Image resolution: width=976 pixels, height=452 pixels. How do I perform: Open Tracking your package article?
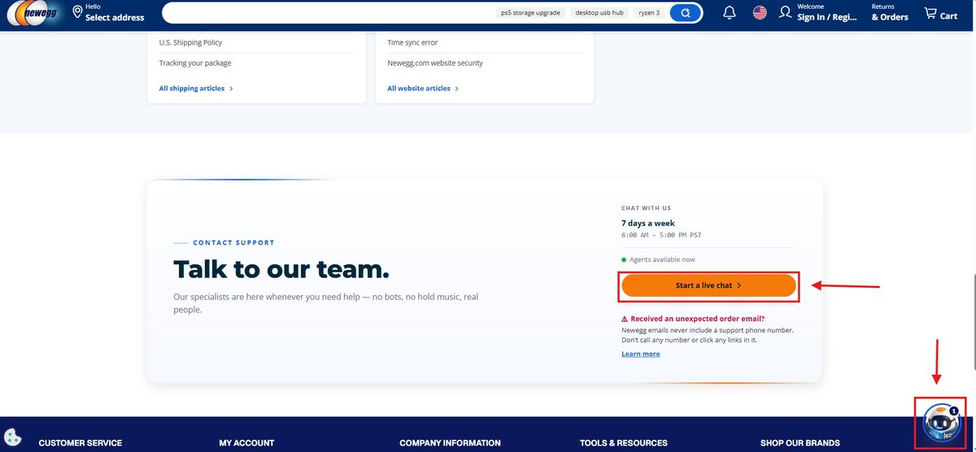pyautogui.click(x=195, y=63)
